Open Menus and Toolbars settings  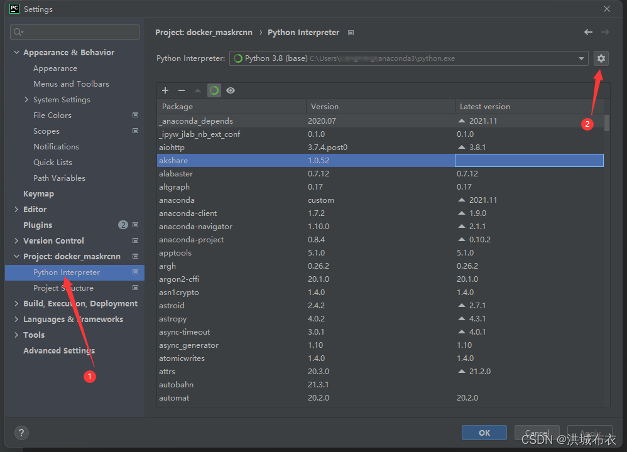pyautogui.click(x=71, y=84)
